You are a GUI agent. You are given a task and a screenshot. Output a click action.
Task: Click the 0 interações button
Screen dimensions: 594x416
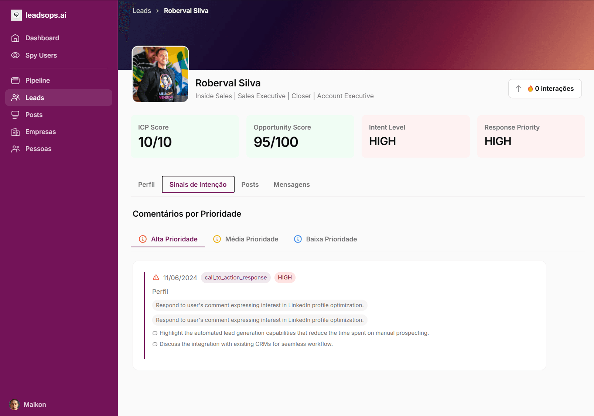pyautogui.click(x=550, y=89)
